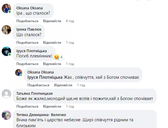Click Іруся Плотніцька's profile avatar

click(6, 51)
